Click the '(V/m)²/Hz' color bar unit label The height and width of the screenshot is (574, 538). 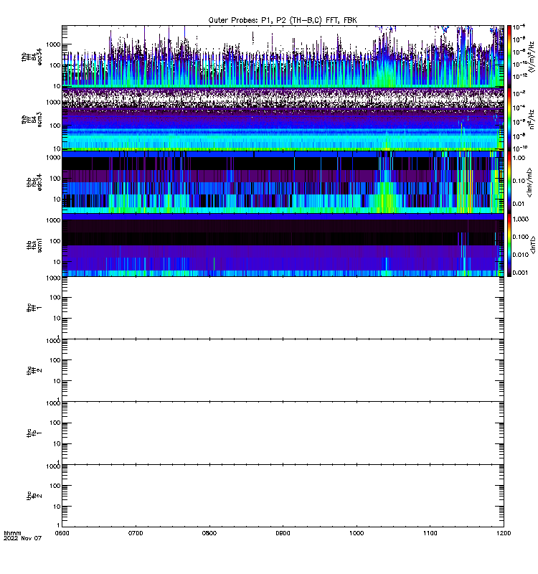532,57
